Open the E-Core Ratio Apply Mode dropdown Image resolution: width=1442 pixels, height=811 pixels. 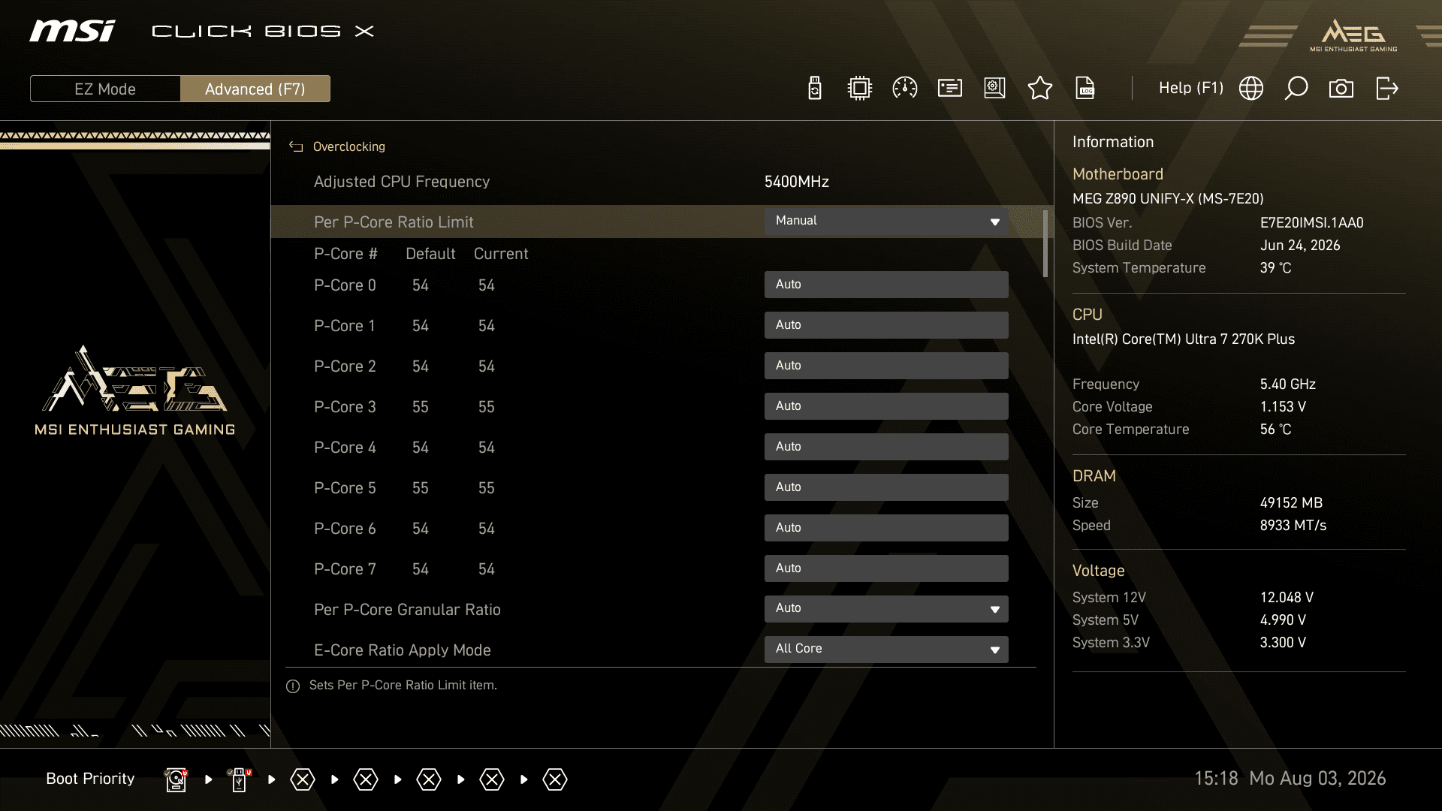(x=886, y=650)
